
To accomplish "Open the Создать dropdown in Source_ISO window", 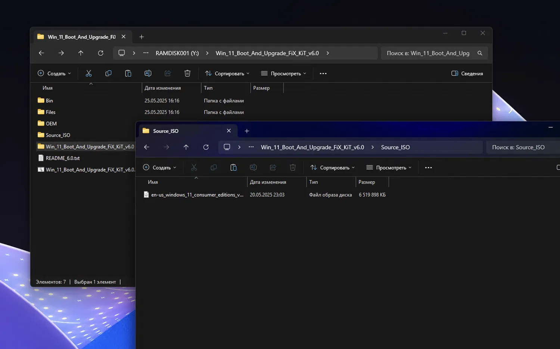I will point(159,168).
